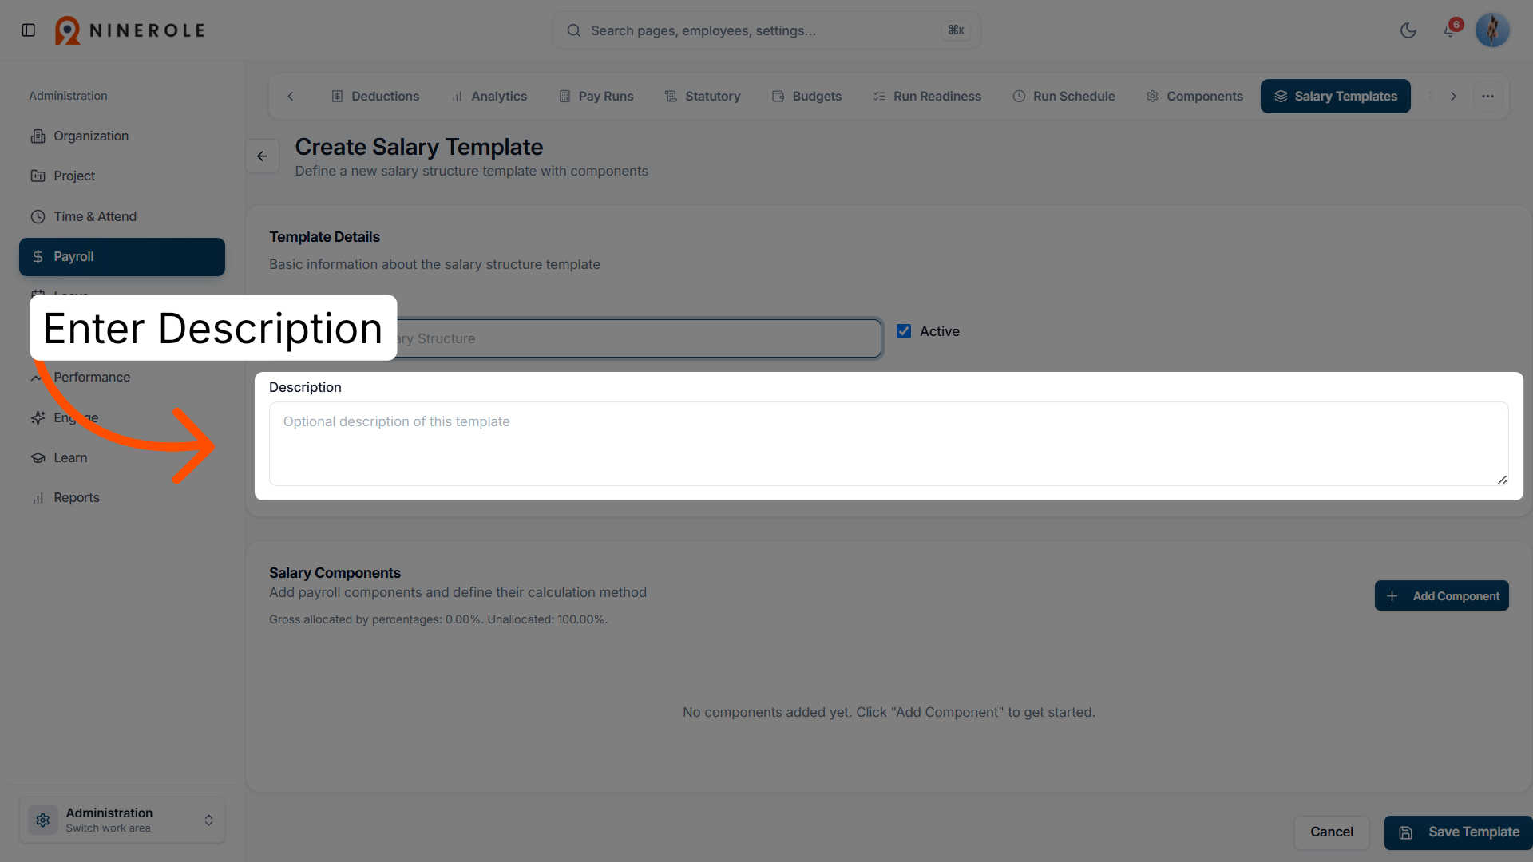Open the Organization sidebar item
This screenshot has height=862, width=1533.
(122, 136)
